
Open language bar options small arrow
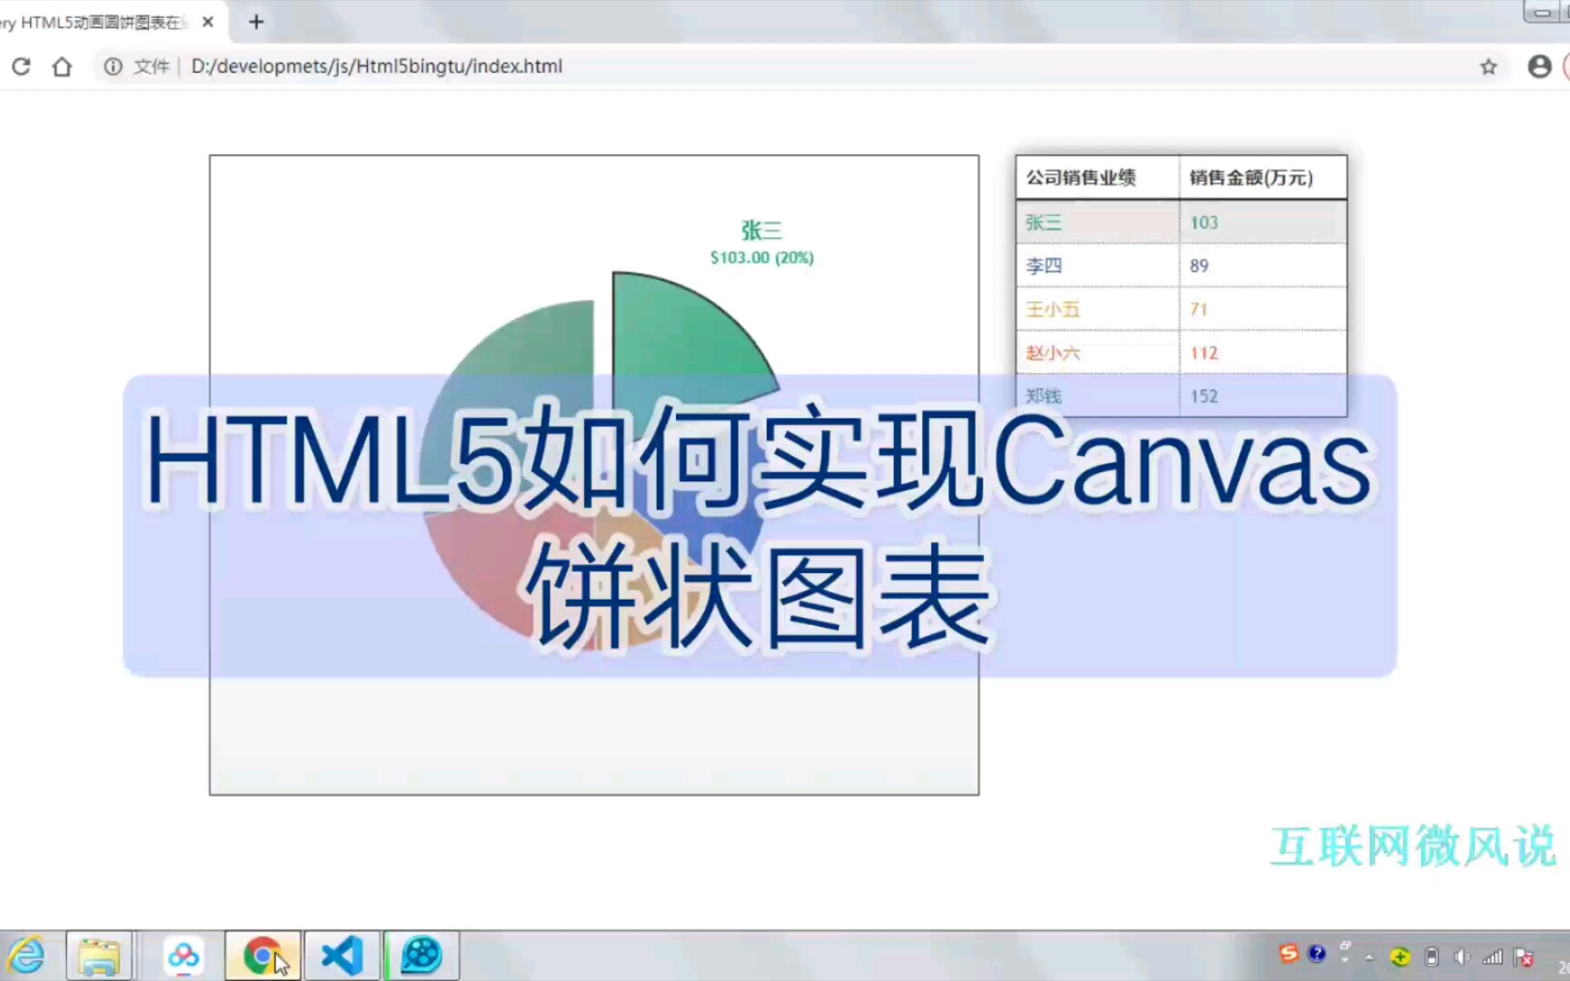[x=1346, y=959]
